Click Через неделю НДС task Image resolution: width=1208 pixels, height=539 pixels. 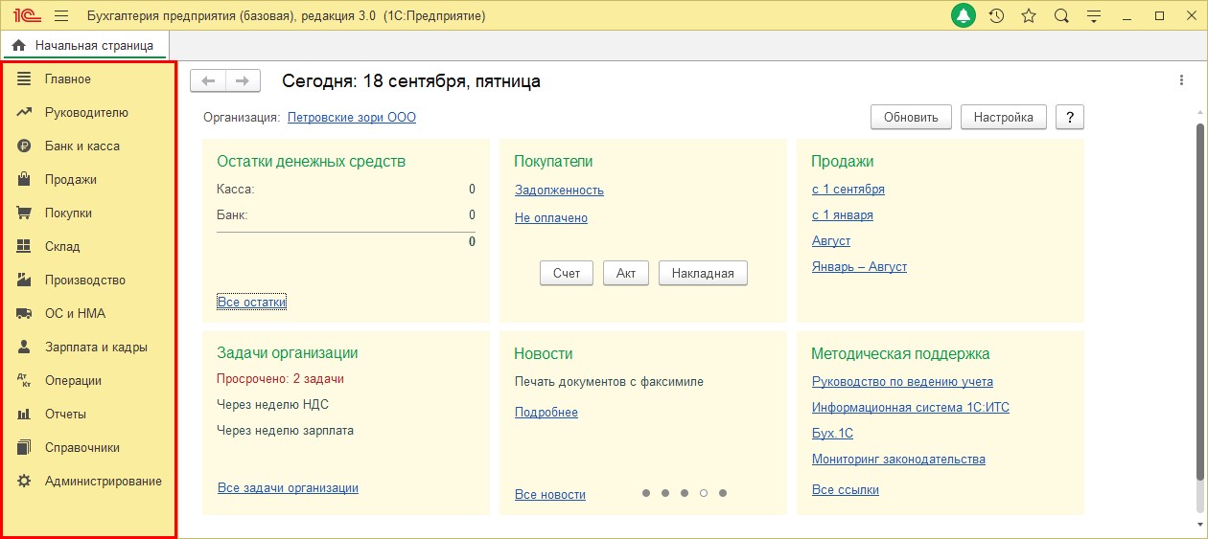[x=273, y=404]
